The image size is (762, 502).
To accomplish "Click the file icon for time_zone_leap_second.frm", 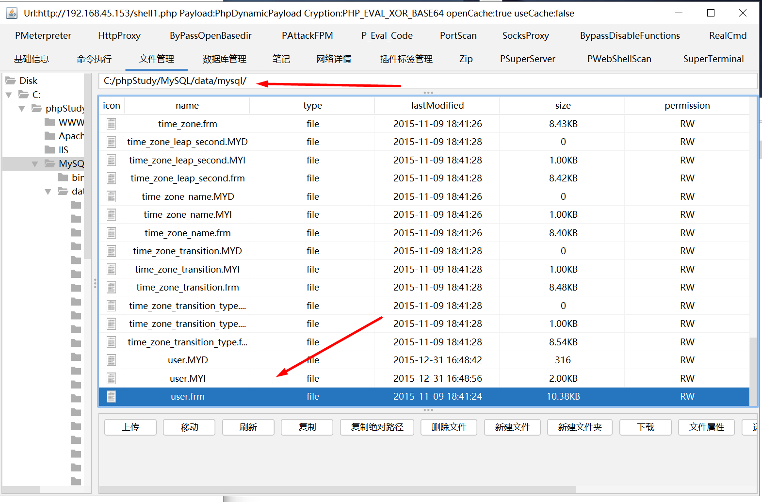I will coord(111,178).
